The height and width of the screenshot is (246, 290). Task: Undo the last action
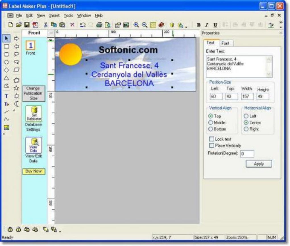83,25
